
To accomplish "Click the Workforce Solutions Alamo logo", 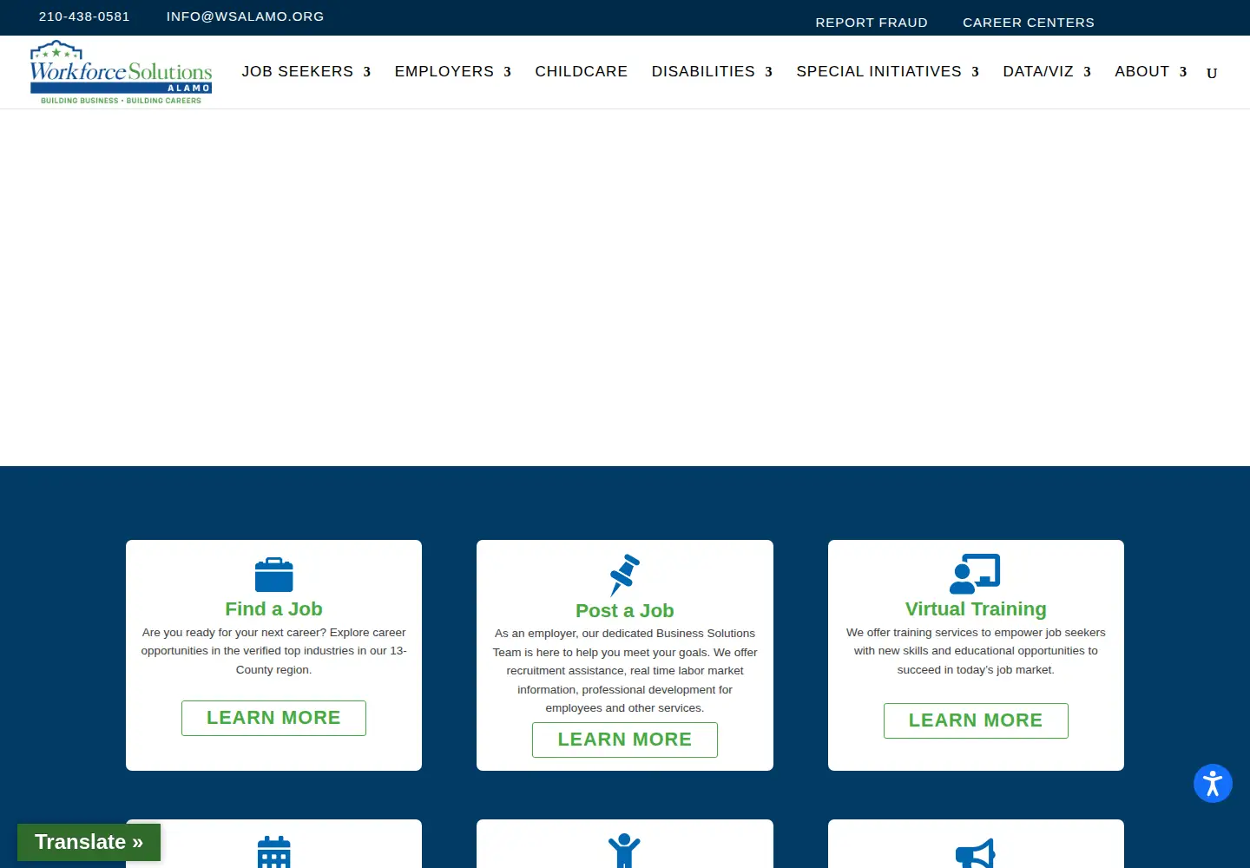I will pos(121,72).
